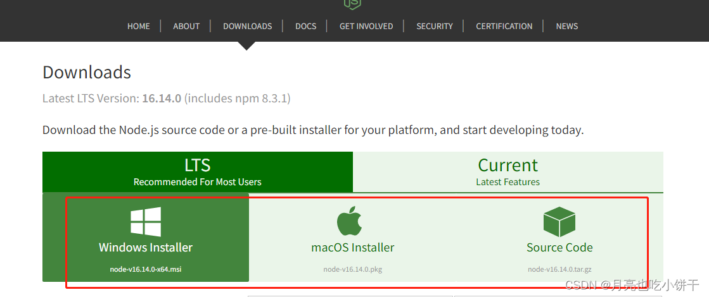Click the Downloads page heading
The width and height of the screenshot is (709, 297).
tap(87, 73)
